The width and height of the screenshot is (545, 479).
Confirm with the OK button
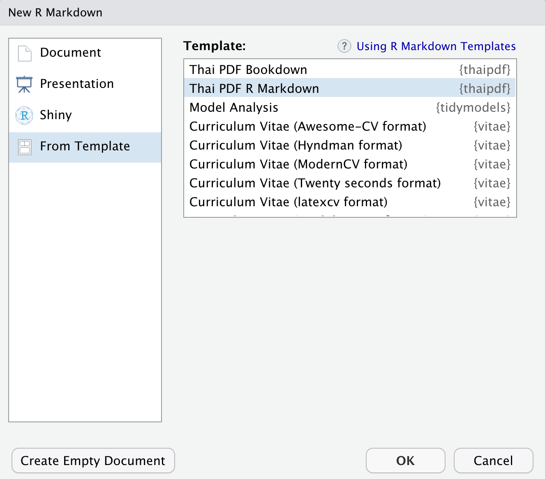pos(405,461)
